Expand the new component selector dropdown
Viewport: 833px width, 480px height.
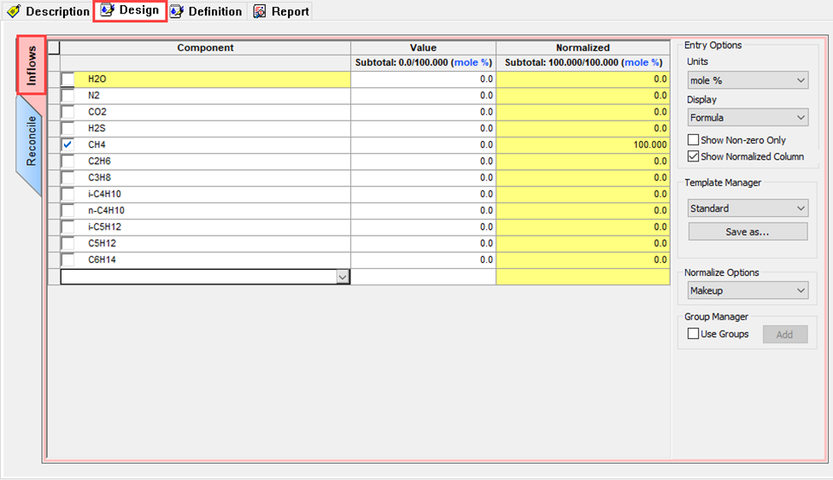[343, 277]
